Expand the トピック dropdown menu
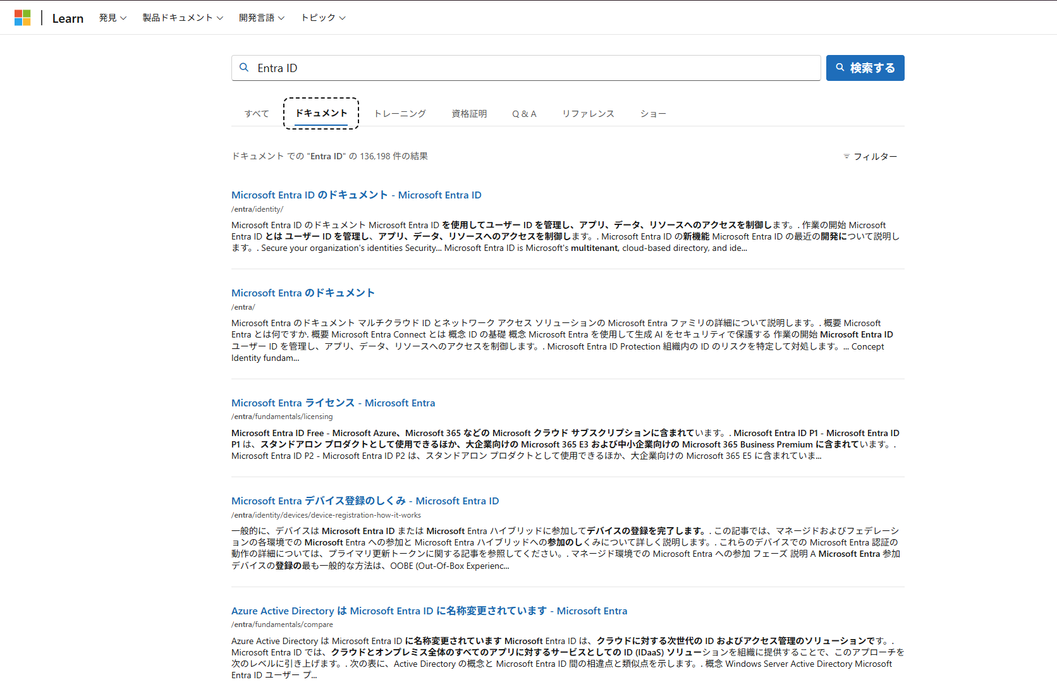The width and height of the screenshot is (1057, 694). (322, 18)
